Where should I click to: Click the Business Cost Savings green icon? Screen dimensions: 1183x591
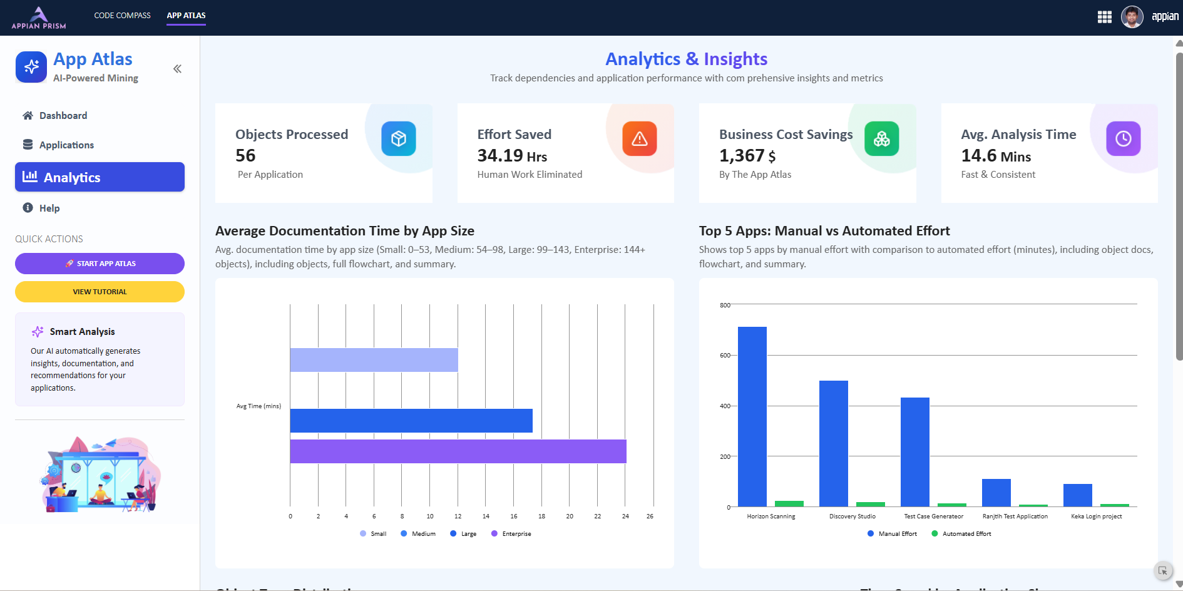[x=881, y=138]
